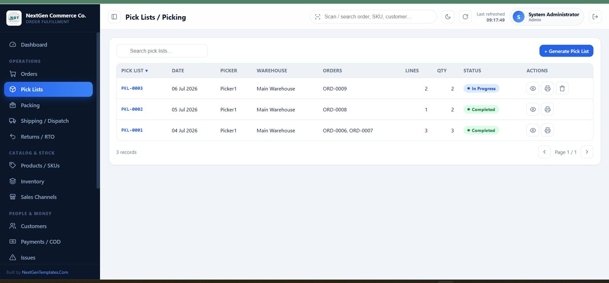Select Pick Lists sidebar item

pos(48,89)
